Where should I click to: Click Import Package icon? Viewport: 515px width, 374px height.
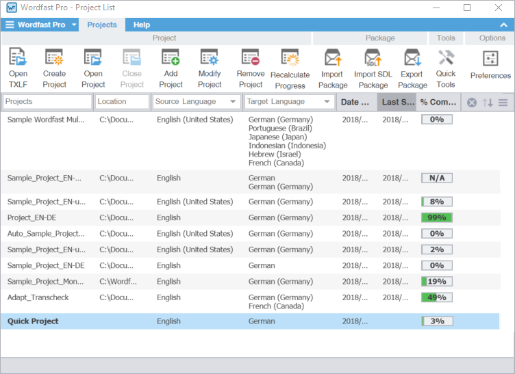pos(333,57)
